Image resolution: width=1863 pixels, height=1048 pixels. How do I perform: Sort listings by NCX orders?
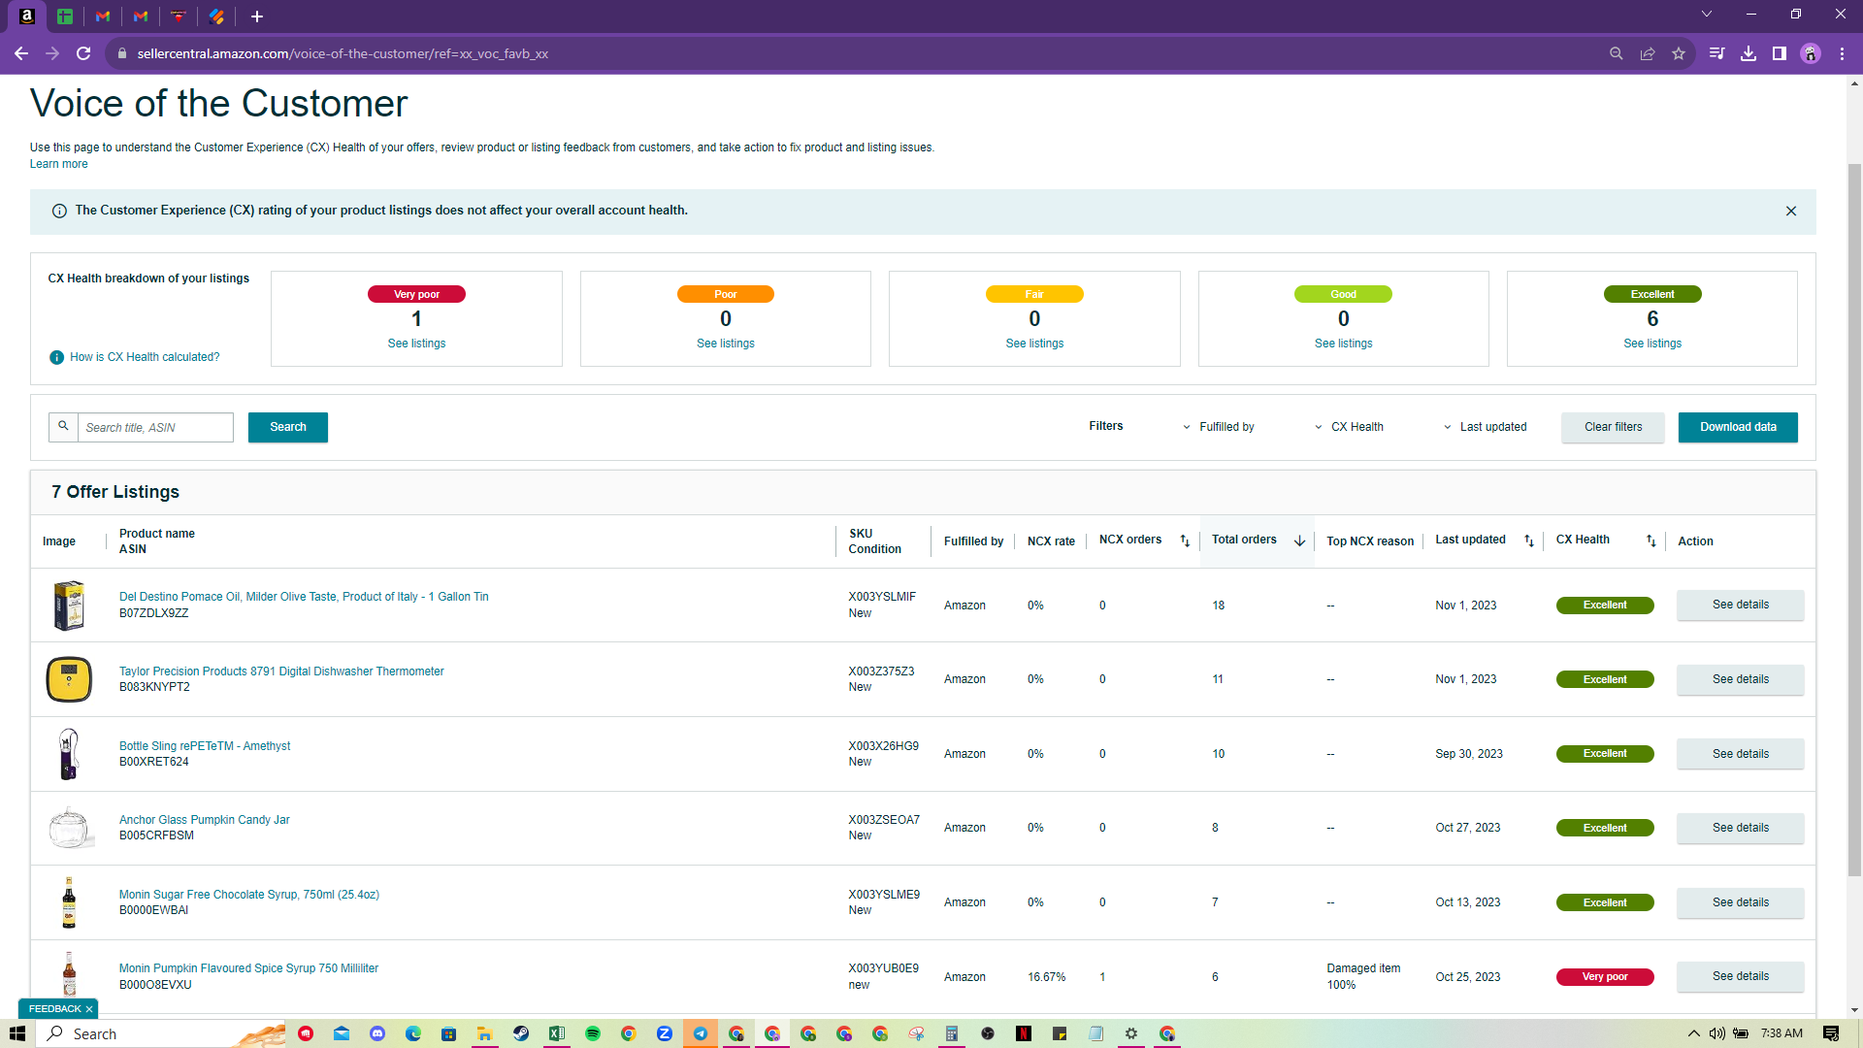[1185, 540]
